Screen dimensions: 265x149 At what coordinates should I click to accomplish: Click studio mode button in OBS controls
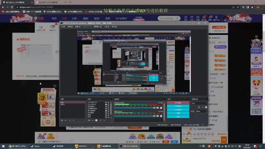coord(178,110)
